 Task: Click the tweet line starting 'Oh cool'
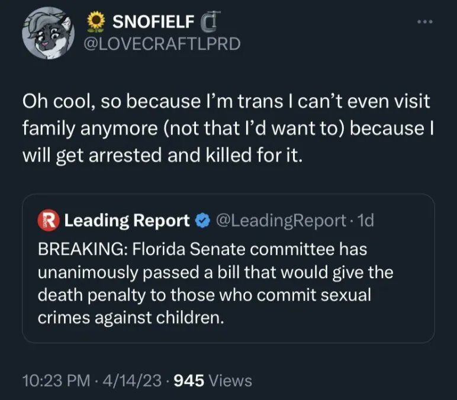pyautogui.click(x=225, y=102)
